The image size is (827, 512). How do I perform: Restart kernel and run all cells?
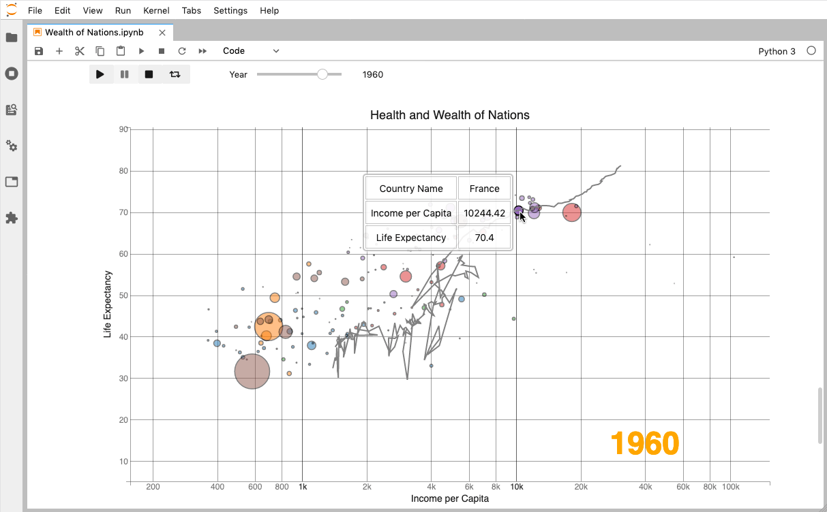click(x=202, y=50)
